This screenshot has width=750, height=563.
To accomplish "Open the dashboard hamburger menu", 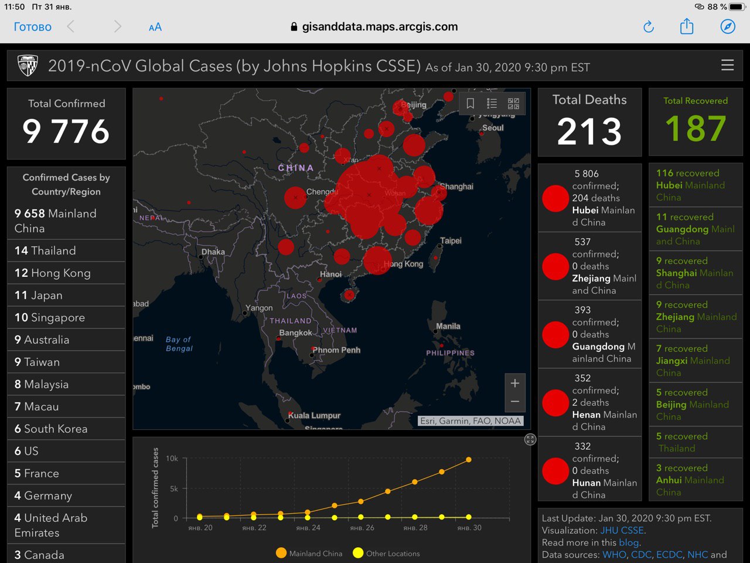I will point(727,65).
